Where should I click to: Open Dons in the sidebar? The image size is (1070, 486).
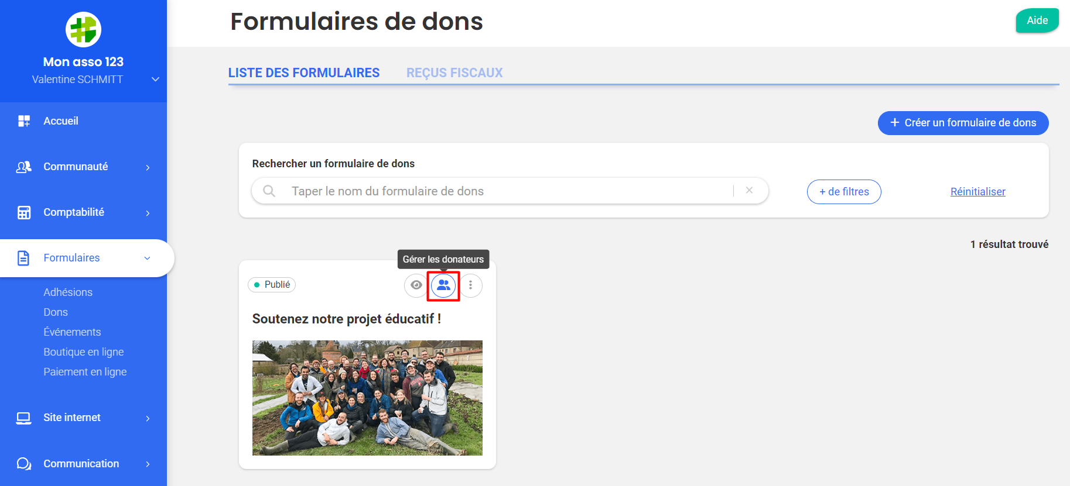point(56,312)
